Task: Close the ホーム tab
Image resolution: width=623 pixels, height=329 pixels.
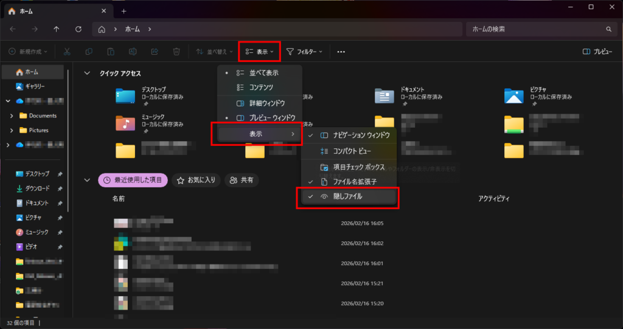Action: (103, 11)
